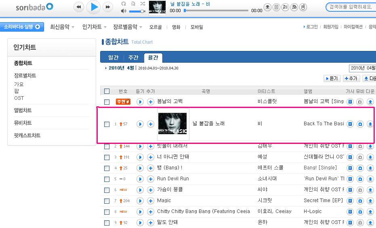Check the 말도 안돼 row checkbox
376x228 pixels.
tap(107, 223)
